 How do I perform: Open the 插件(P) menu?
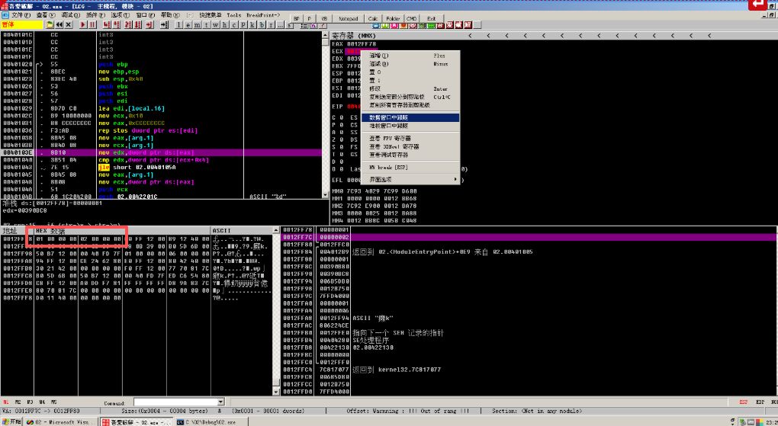point(95,15)
